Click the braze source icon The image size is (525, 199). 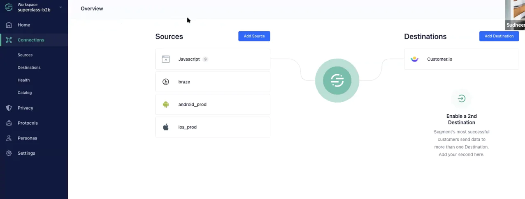point(166,82)
